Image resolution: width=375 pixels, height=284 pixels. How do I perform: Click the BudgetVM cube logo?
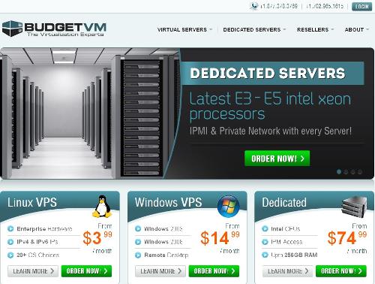coord(12,29)
